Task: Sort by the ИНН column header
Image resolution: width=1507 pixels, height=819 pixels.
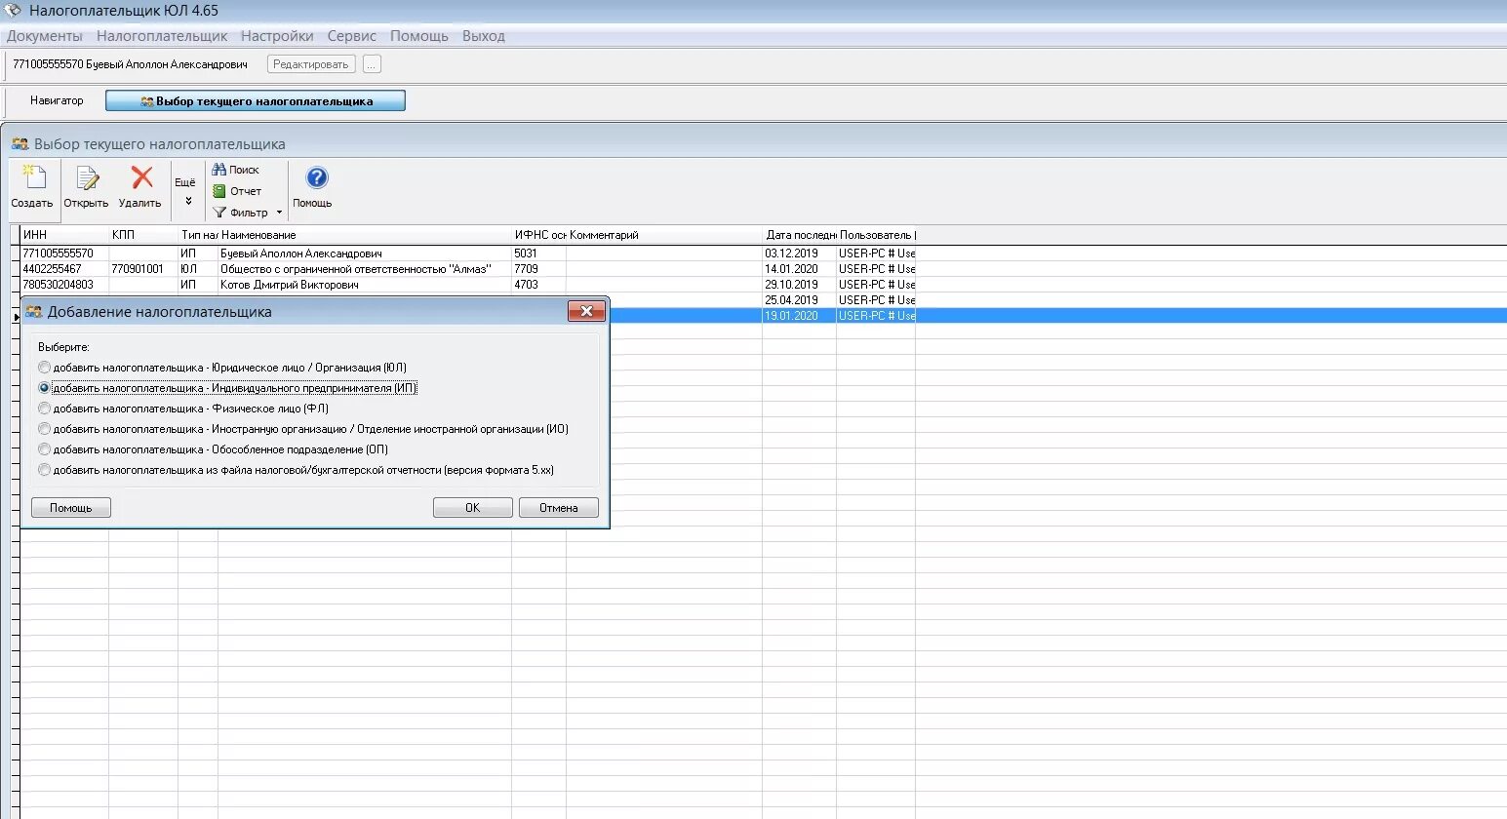Action: [64, 235]
